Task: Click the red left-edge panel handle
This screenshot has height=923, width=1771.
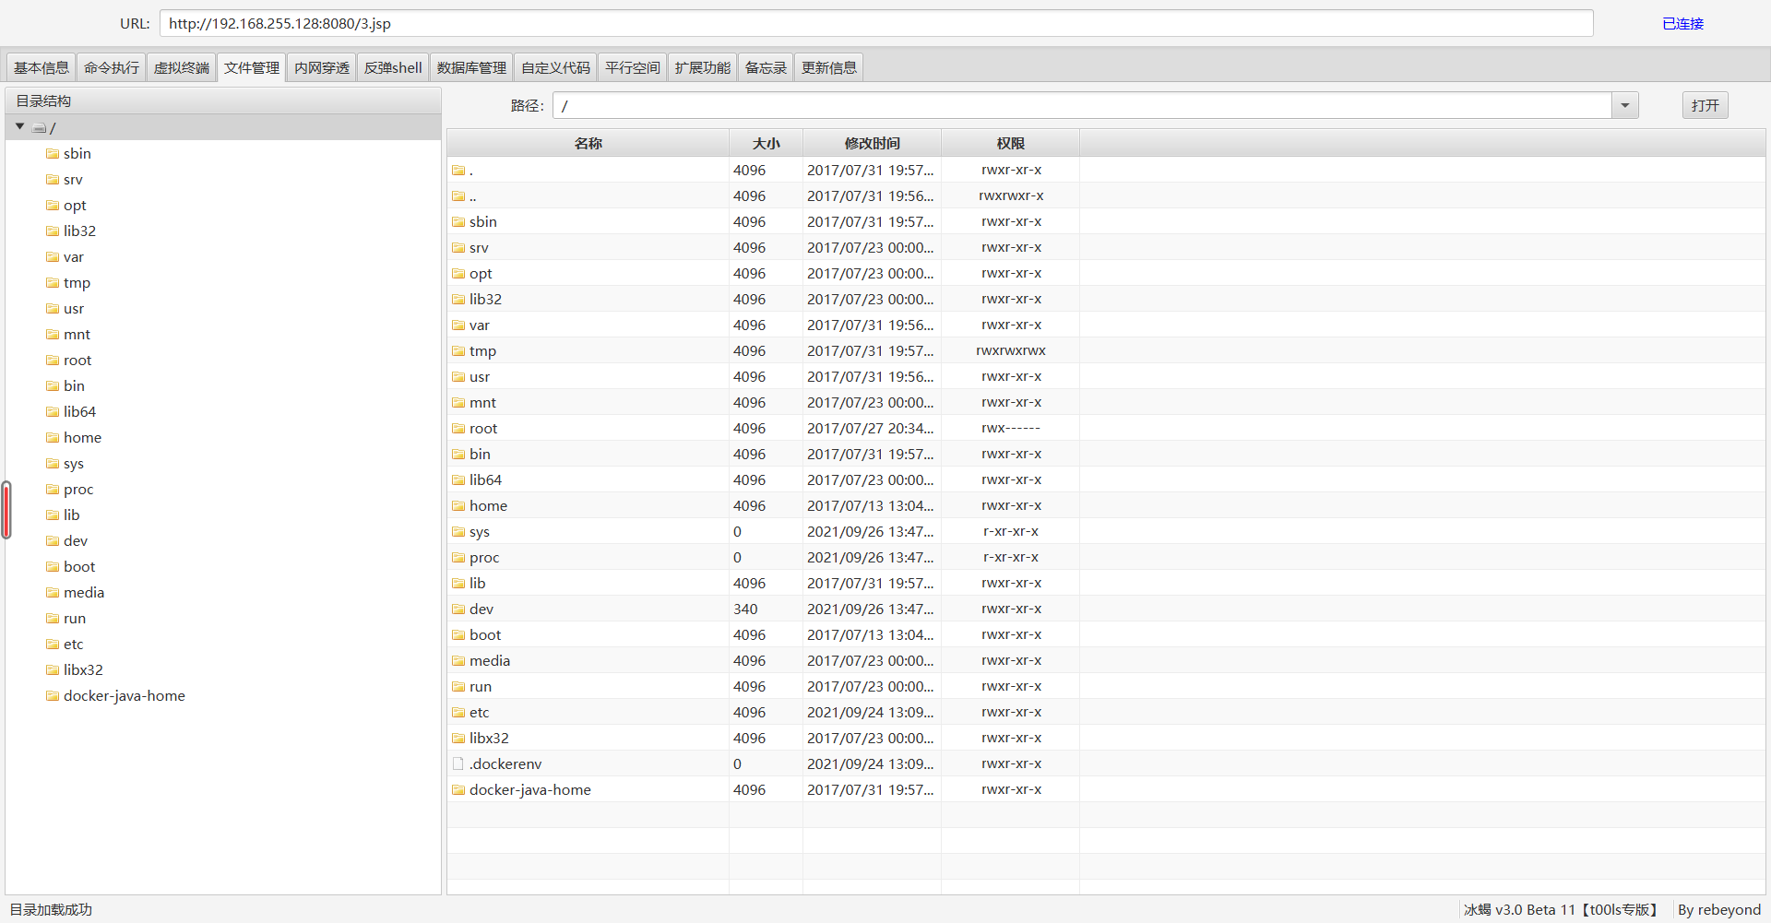Action: (x=6, y=510)
